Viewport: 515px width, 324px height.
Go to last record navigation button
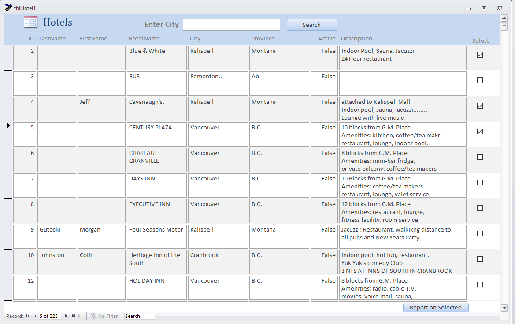(x=74, y=316)
